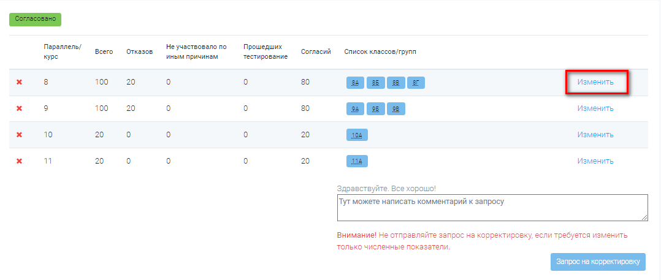
Task: Edit the parallel 11 row via Изменить
Action: (595, 161)
